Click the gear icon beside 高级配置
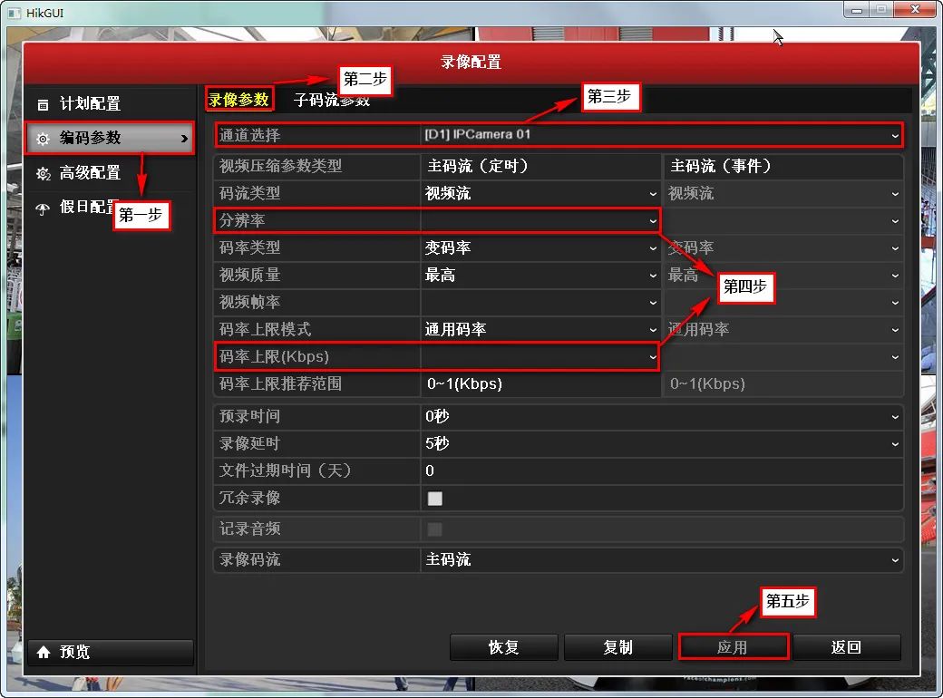The image size is (943, 698). [x=43, y=173]
